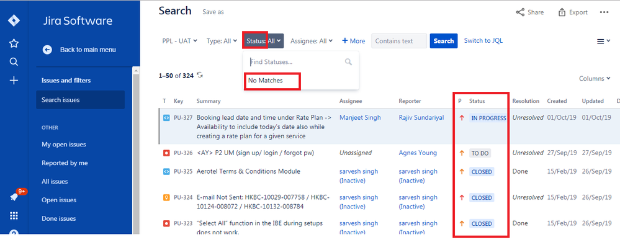Click the issue type icon for PU-325
620x250 pixels.
coord(166,171)
